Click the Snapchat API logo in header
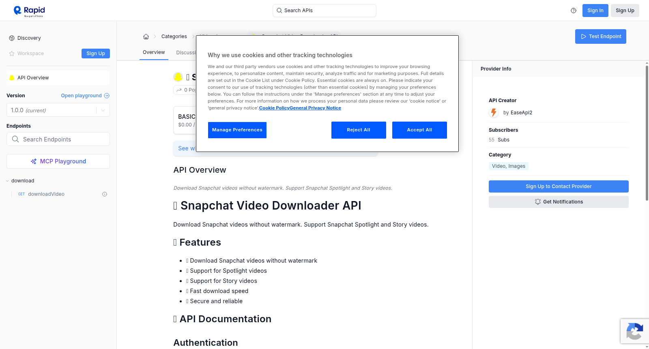649x349 pixels. click(178, 77)
